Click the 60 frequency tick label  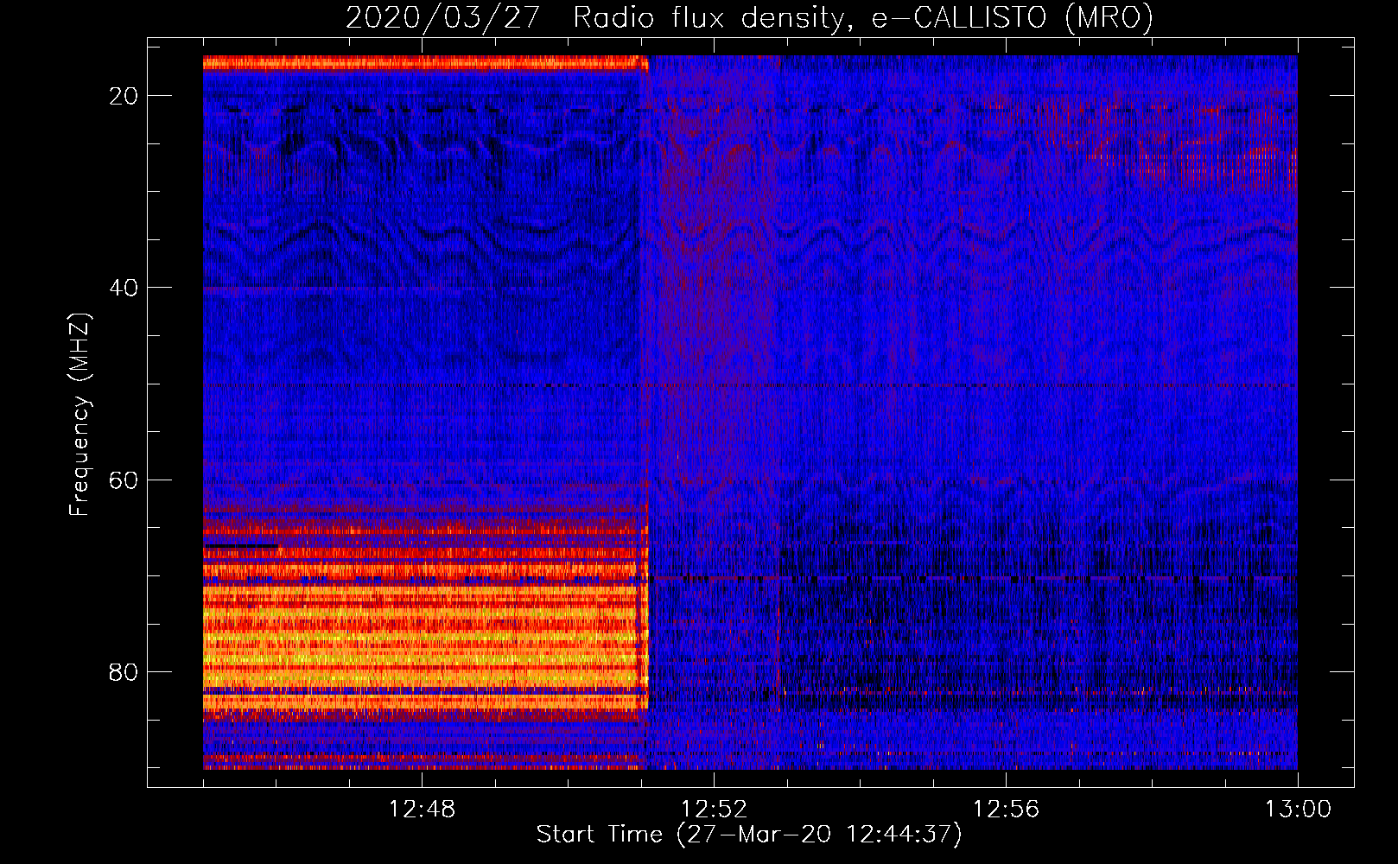[124, 480]
